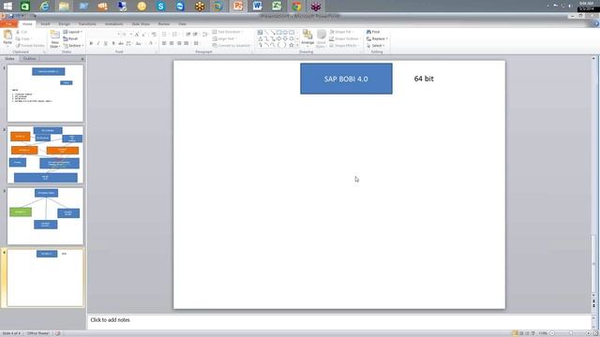
Task: Click to add notes field
Action: tap(339, 320)
